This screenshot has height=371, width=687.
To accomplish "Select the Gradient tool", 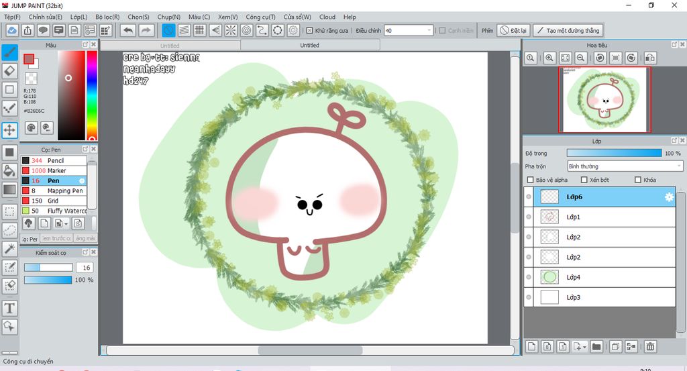I will tap(9, 189).
